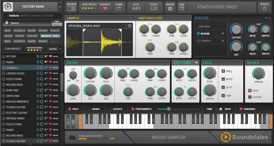The image size is (274, 146).
Task: Toggle the Fingered checkbox
Action: [x=241, y=109]
